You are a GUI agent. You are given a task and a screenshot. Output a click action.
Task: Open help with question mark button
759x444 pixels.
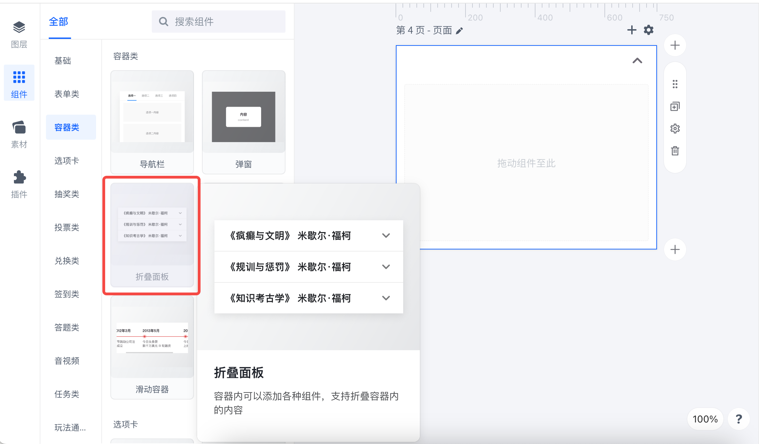738,419
